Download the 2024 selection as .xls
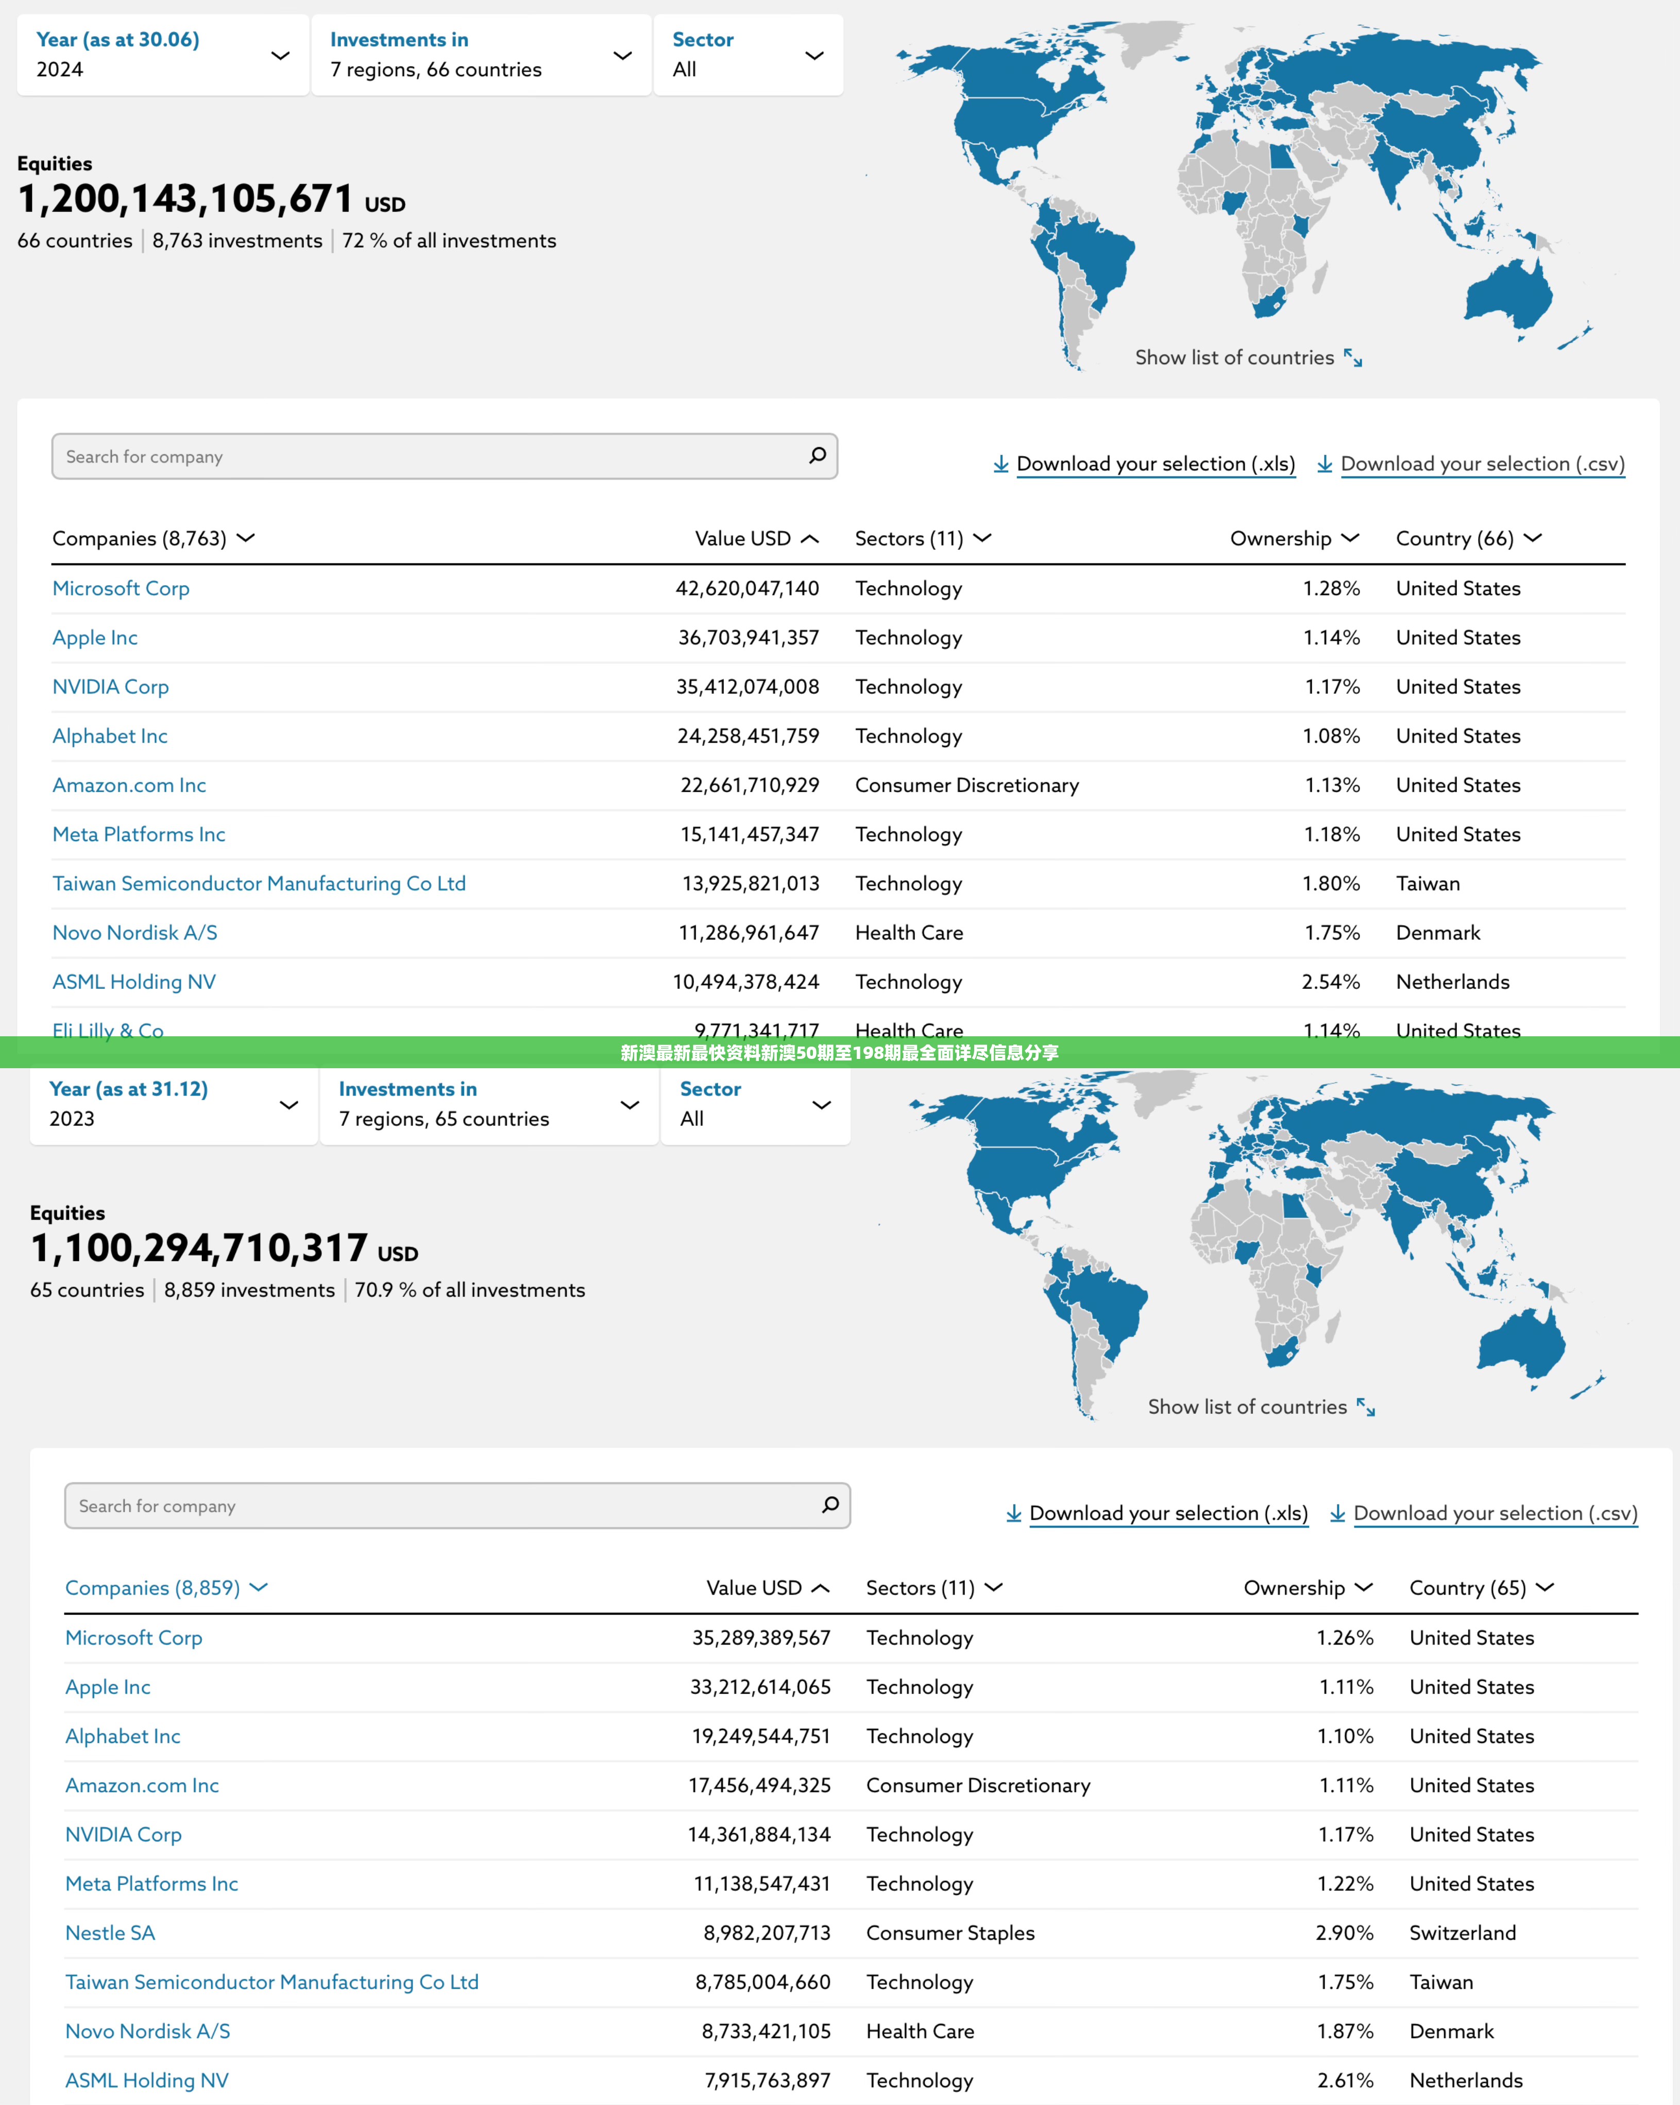Viewport: 1680px width, 2105px height. [x=1156, y=465]
